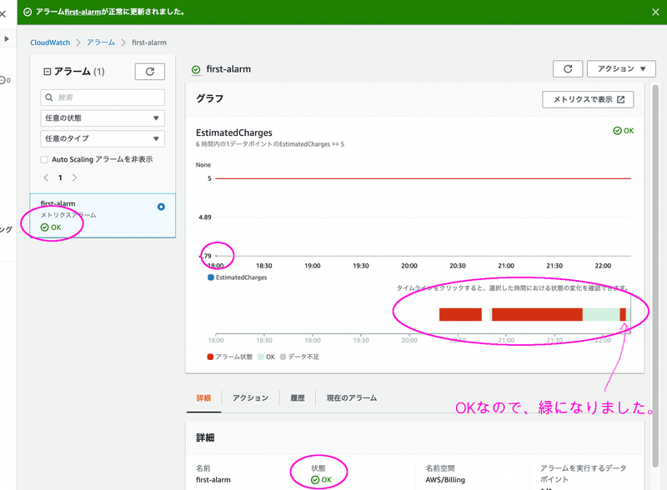Image resolution: width=667 pixels, height=490 pixels.
Task: Click the EstimatedCharges legend swatch
Action: tap(211, 277)
